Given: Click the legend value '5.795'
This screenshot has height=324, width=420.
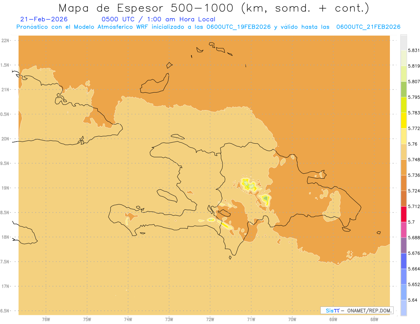Looking at the screenshot, I should [414, 97].
